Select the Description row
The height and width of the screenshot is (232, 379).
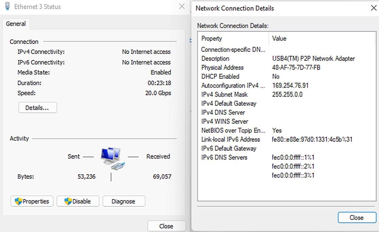[287, 58]
